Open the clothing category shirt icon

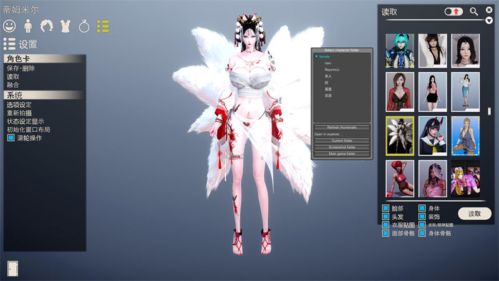click(65, 26)
